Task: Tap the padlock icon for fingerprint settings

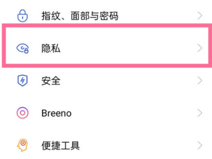Action: click(x=22, y=16)
